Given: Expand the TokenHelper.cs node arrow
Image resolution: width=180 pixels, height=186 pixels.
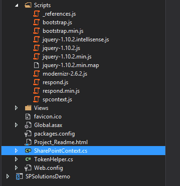Looking at the screenshot, I should point(16,159).
